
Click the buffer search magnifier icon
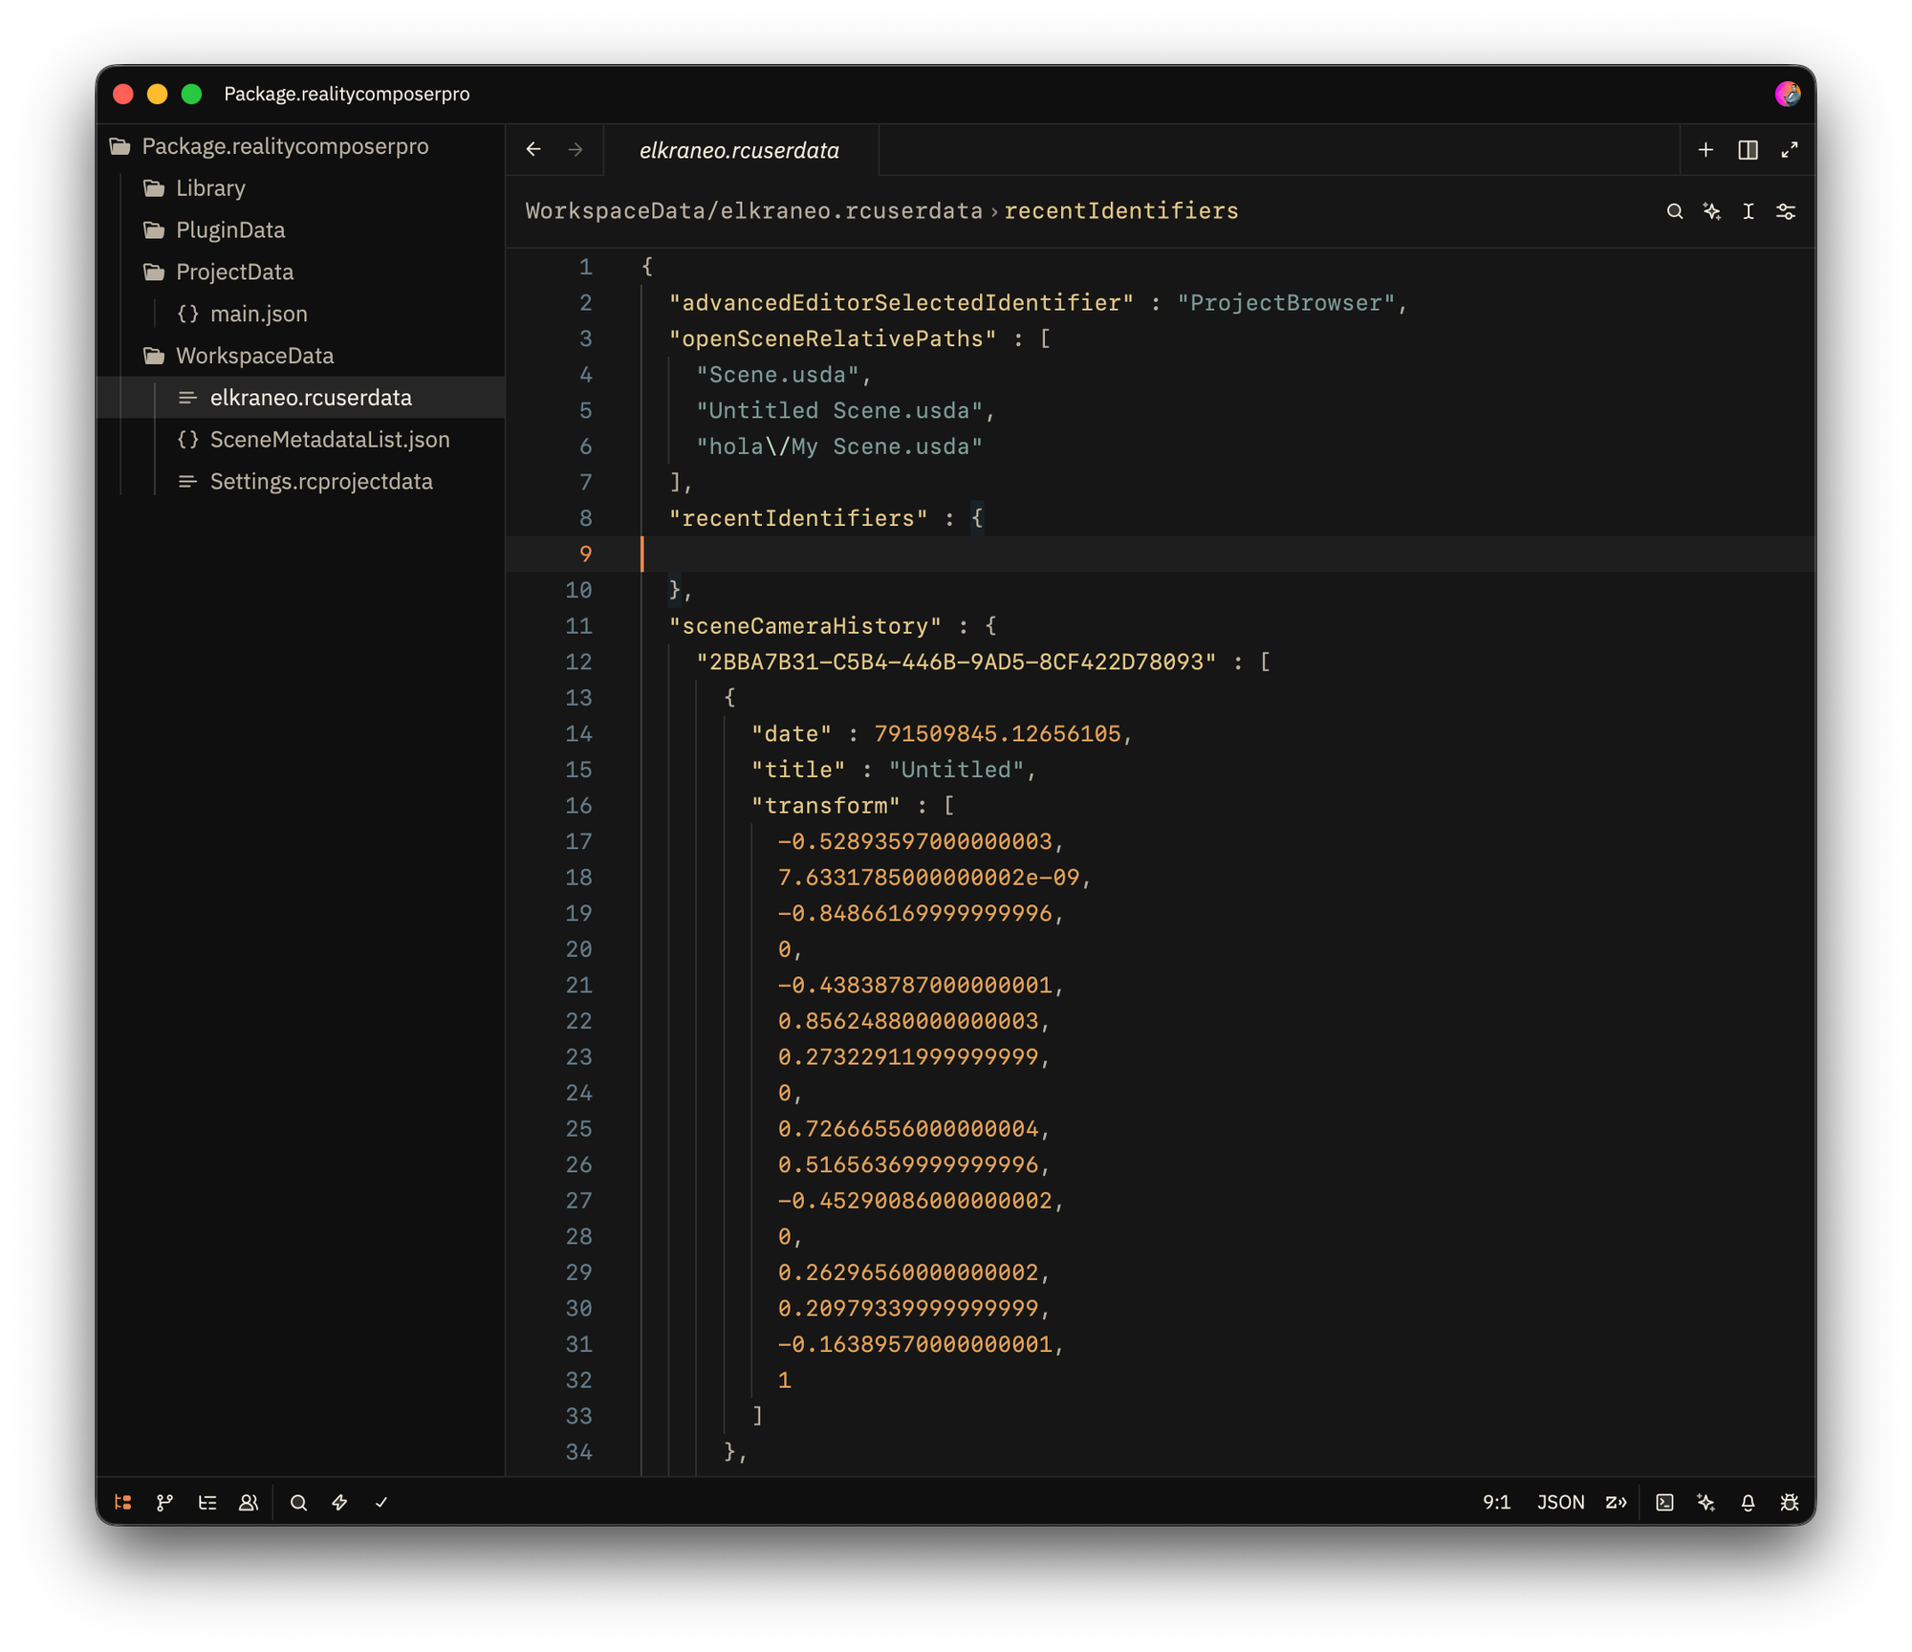pos(1674,211)
